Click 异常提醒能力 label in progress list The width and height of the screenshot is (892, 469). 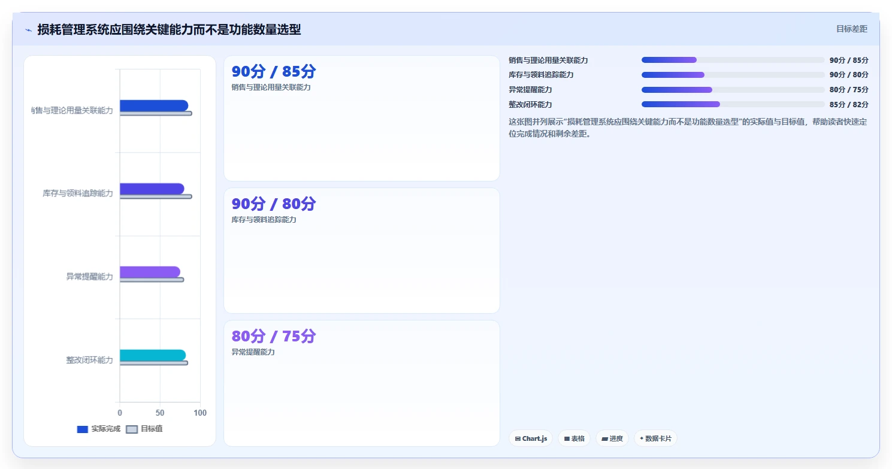point(530,90)
